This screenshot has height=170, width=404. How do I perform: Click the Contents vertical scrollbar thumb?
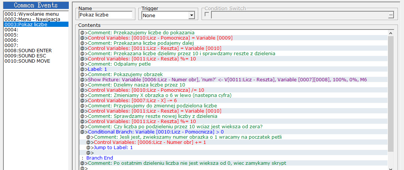coord(391,94)
